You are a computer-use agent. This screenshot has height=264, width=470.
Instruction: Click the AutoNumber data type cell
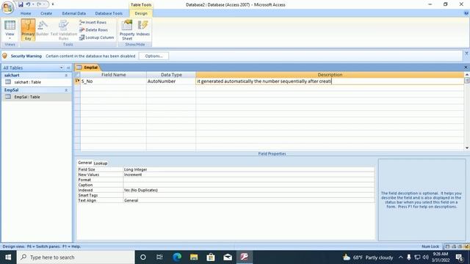(171, 81)
